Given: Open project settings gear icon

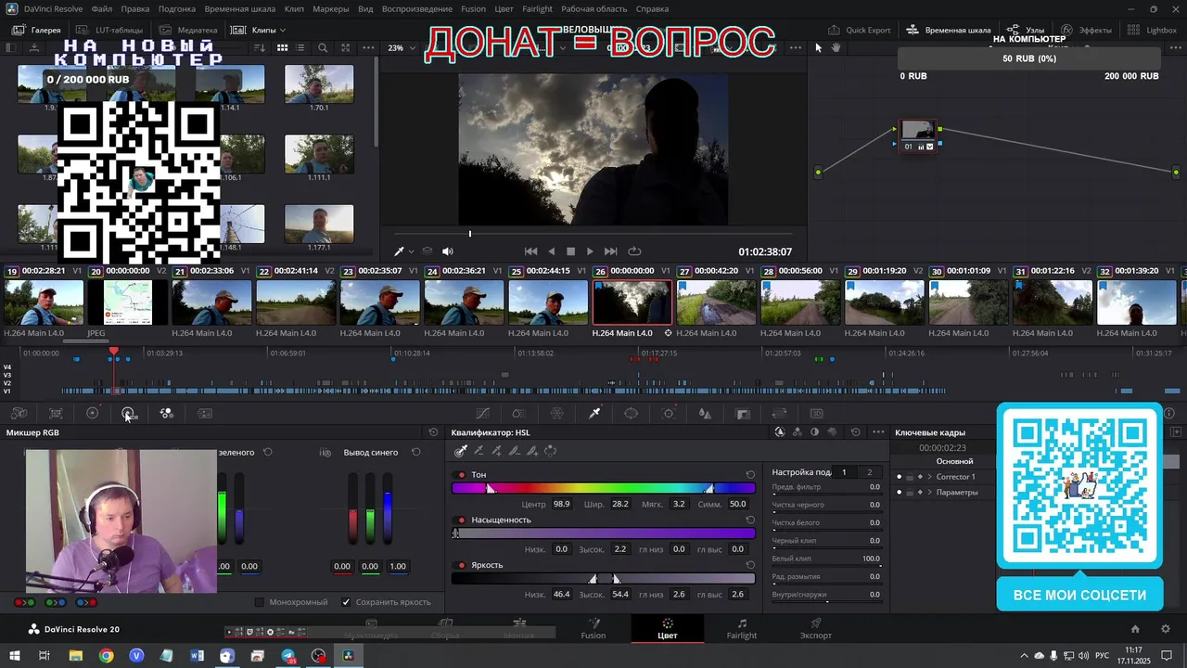Looking at the screenshot, I should (1166, 629).
